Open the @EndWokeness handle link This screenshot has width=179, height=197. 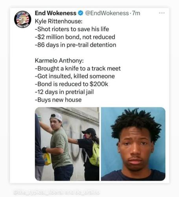coord(107,13)
